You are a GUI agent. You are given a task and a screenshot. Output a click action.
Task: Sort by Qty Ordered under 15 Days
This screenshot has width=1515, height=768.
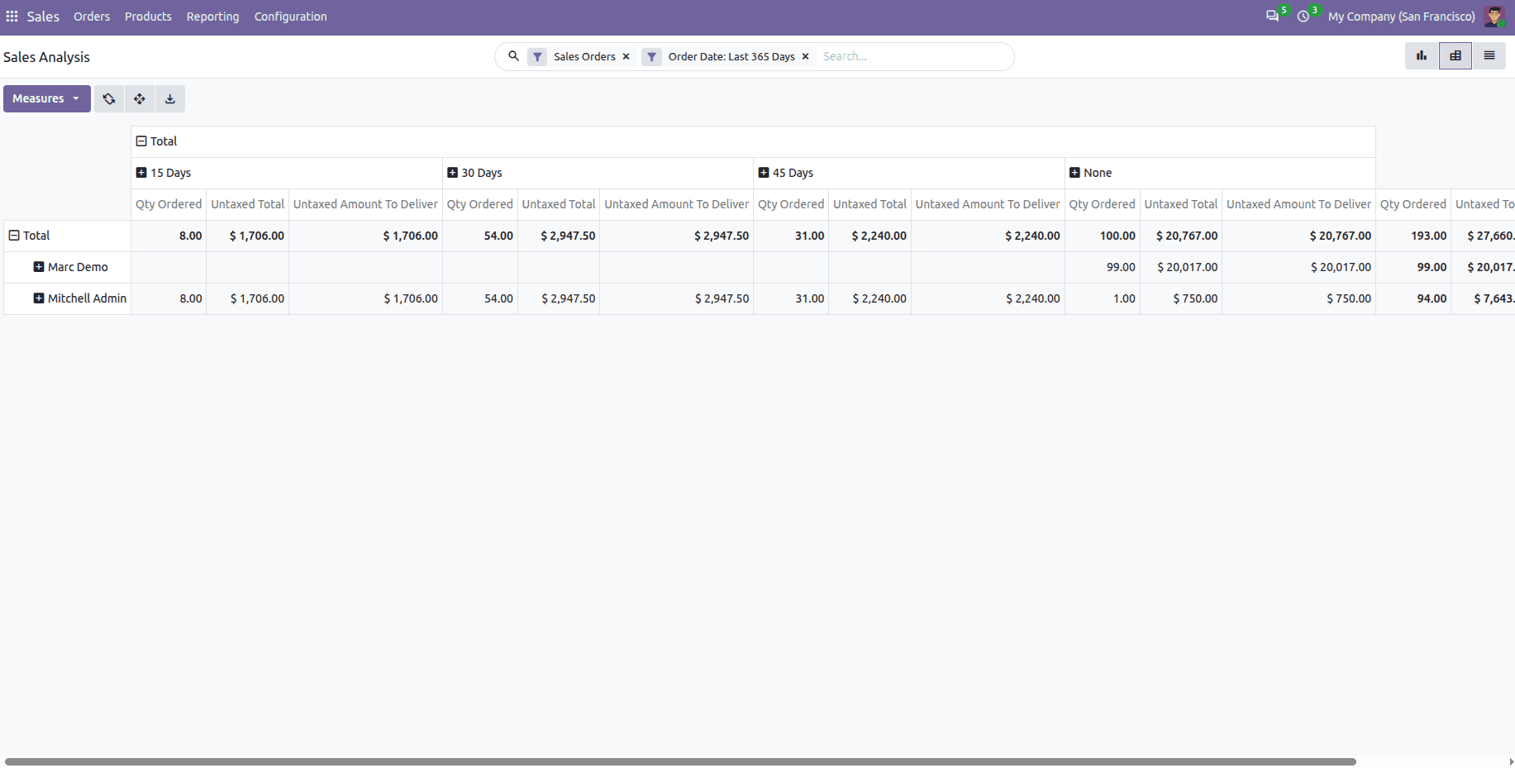tap(169, 204)
